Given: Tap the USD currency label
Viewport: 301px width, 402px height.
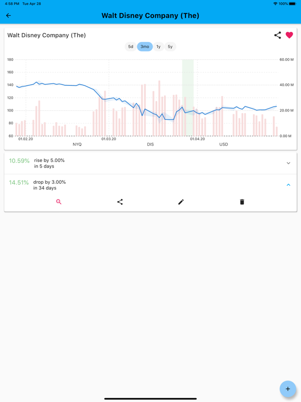Looking at the screenshot, I should 224,144.
